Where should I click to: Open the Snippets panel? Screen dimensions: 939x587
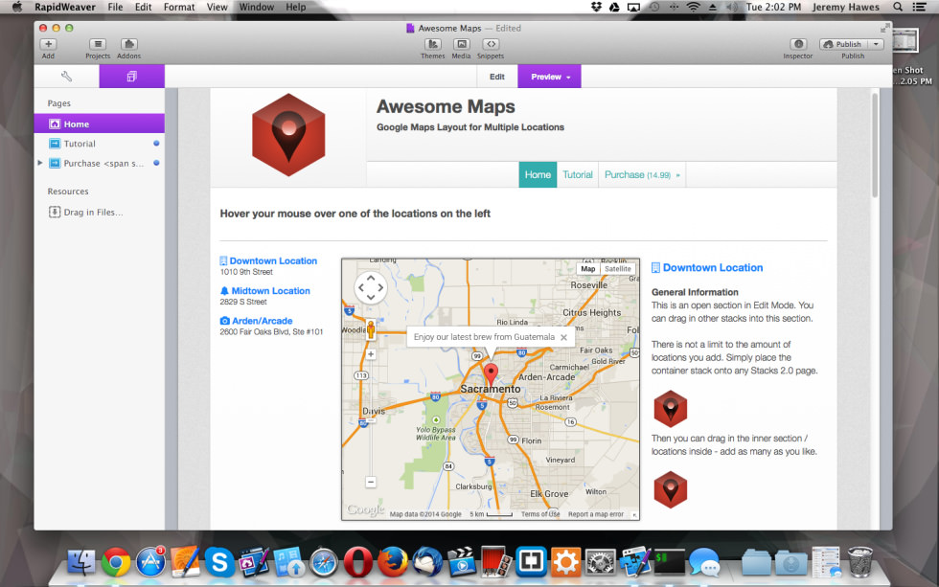pyautogui.click(x=491, y=44)
